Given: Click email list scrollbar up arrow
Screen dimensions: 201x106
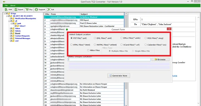Looking at the screenshot, I should point(126,13).
